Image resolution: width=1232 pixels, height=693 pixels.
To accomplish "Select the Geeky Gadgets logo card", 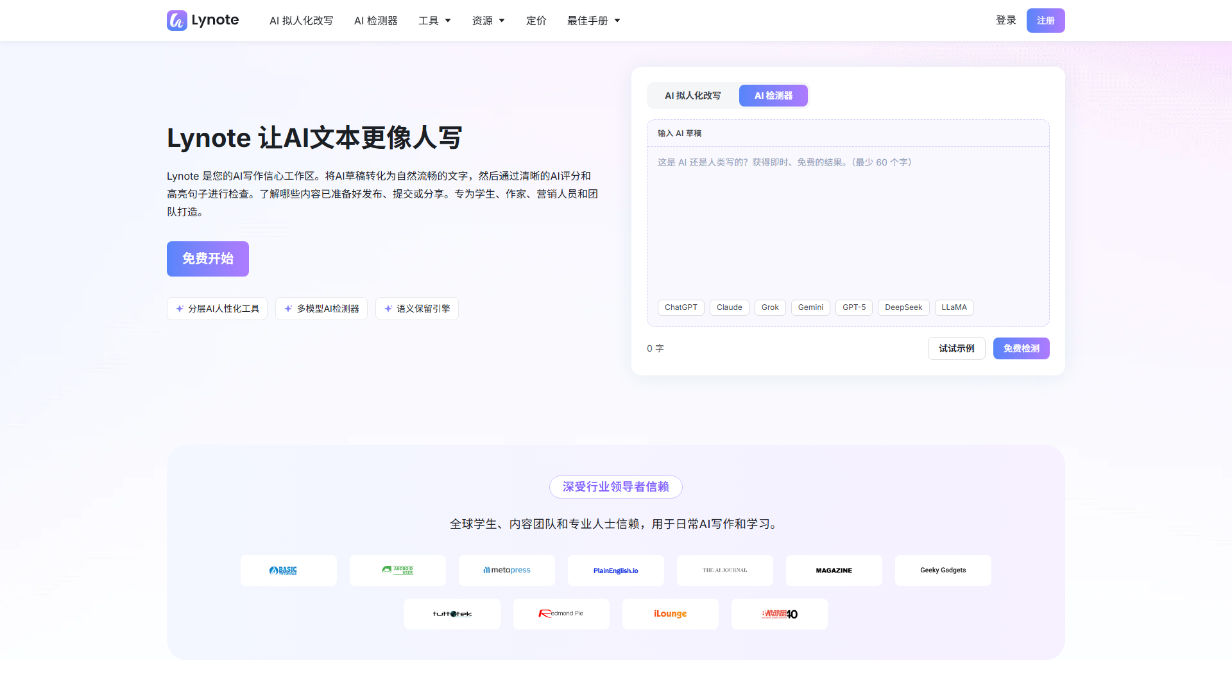I will (x=943, y=570).
